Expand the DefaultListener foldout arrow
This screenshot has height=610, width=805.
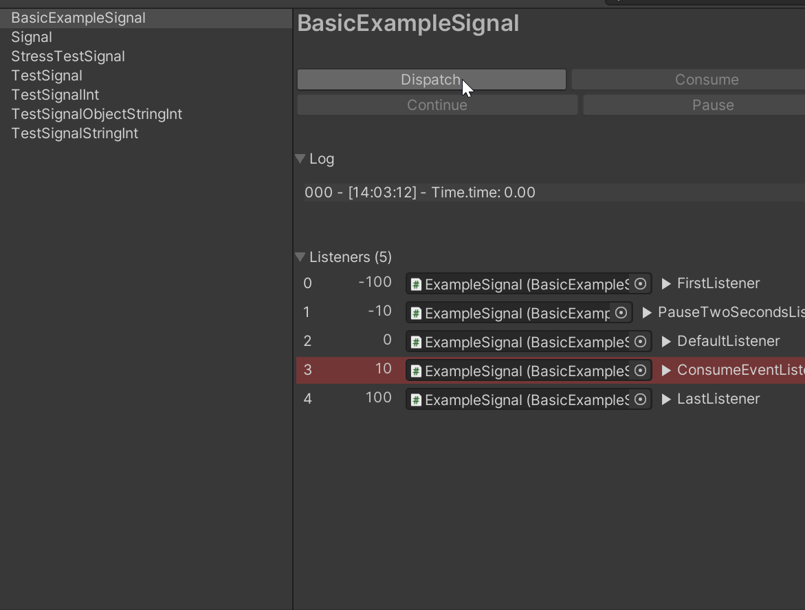click(666, 341)
